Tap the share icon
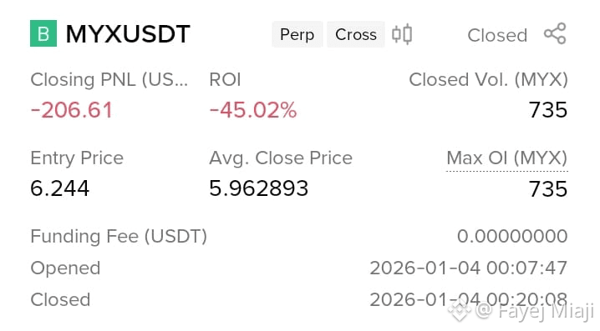Screen dimensions: 600x331 (555, 33)
